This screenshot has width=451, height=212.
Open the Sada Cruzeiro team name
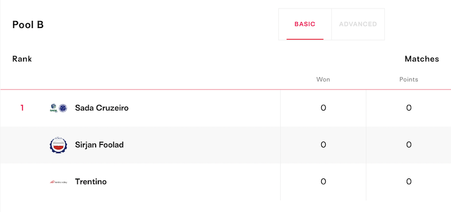pyautogui.click(x=102, y=108)
